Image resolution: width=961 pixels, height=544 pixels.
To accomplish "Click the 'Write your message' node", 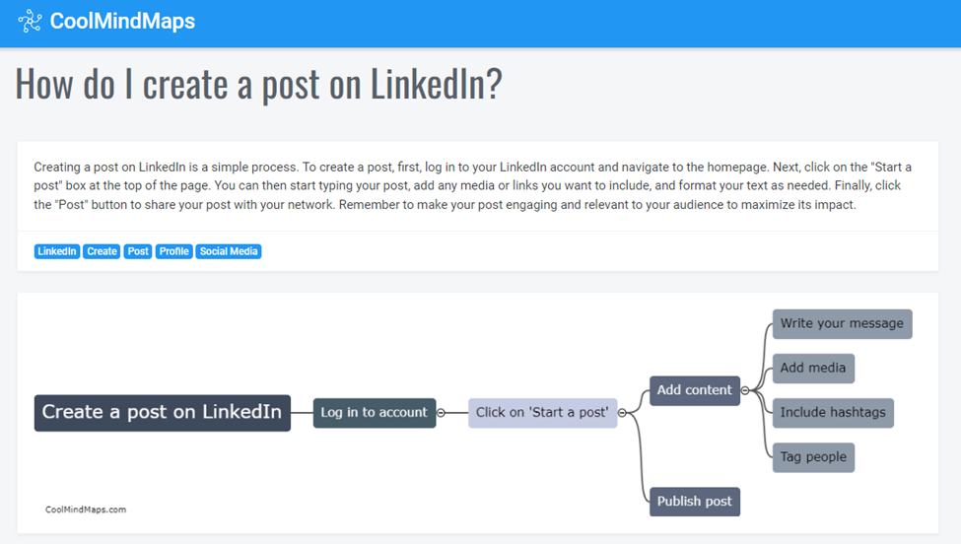I will (842, 323).
